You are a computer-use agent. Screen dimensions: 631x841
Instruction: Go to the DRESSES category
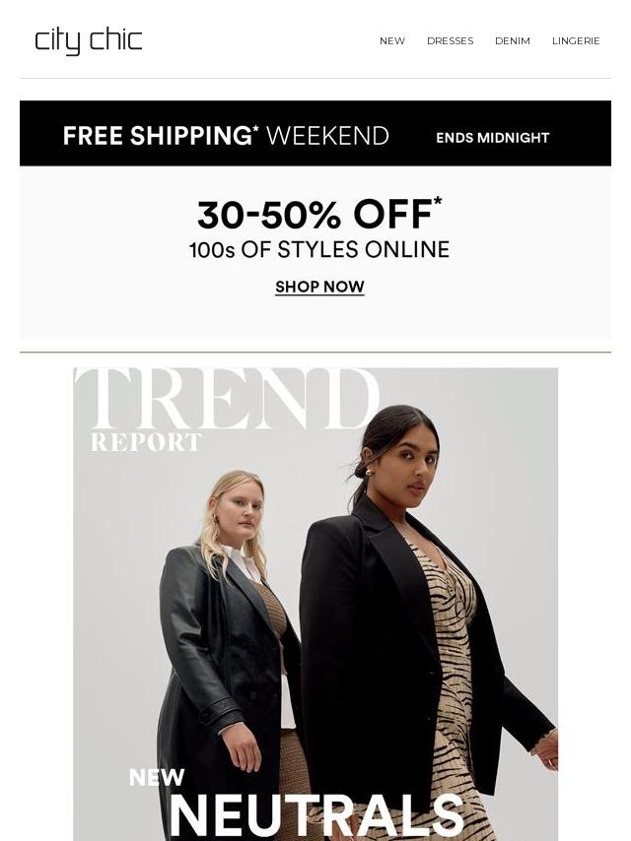pyautogui.click(x=450, y=40)
